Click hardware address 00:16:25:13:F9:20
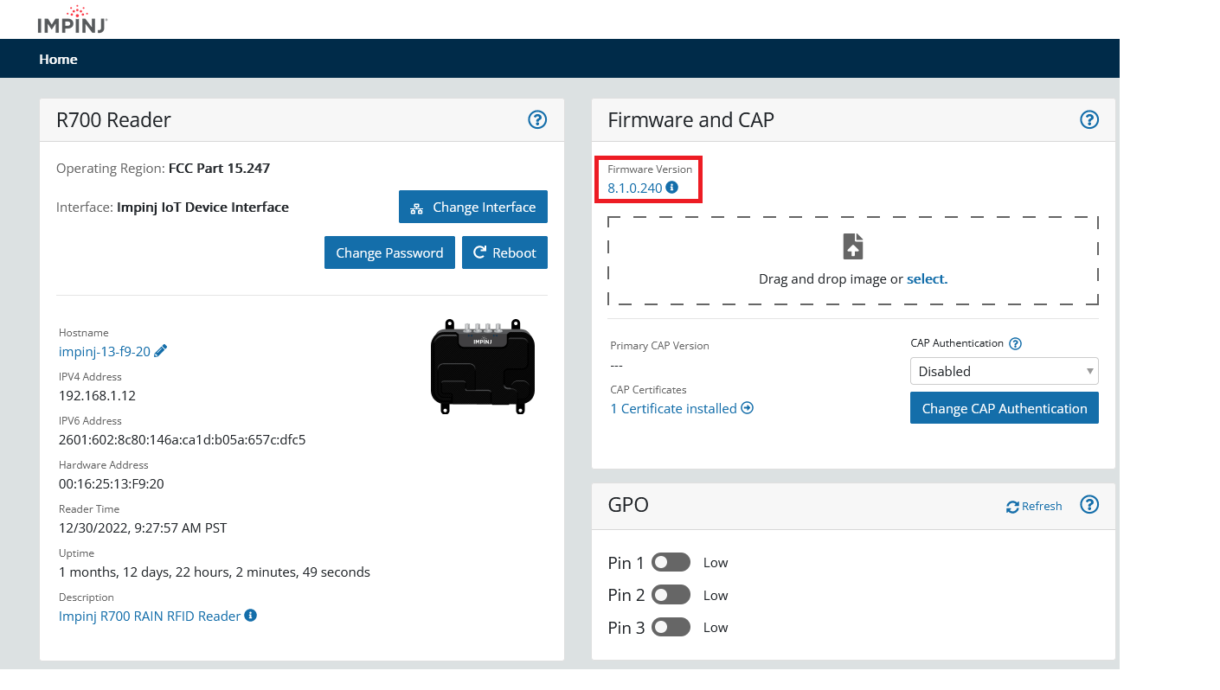This screenshot has height=690, width=1220. (x=112, y=483)
